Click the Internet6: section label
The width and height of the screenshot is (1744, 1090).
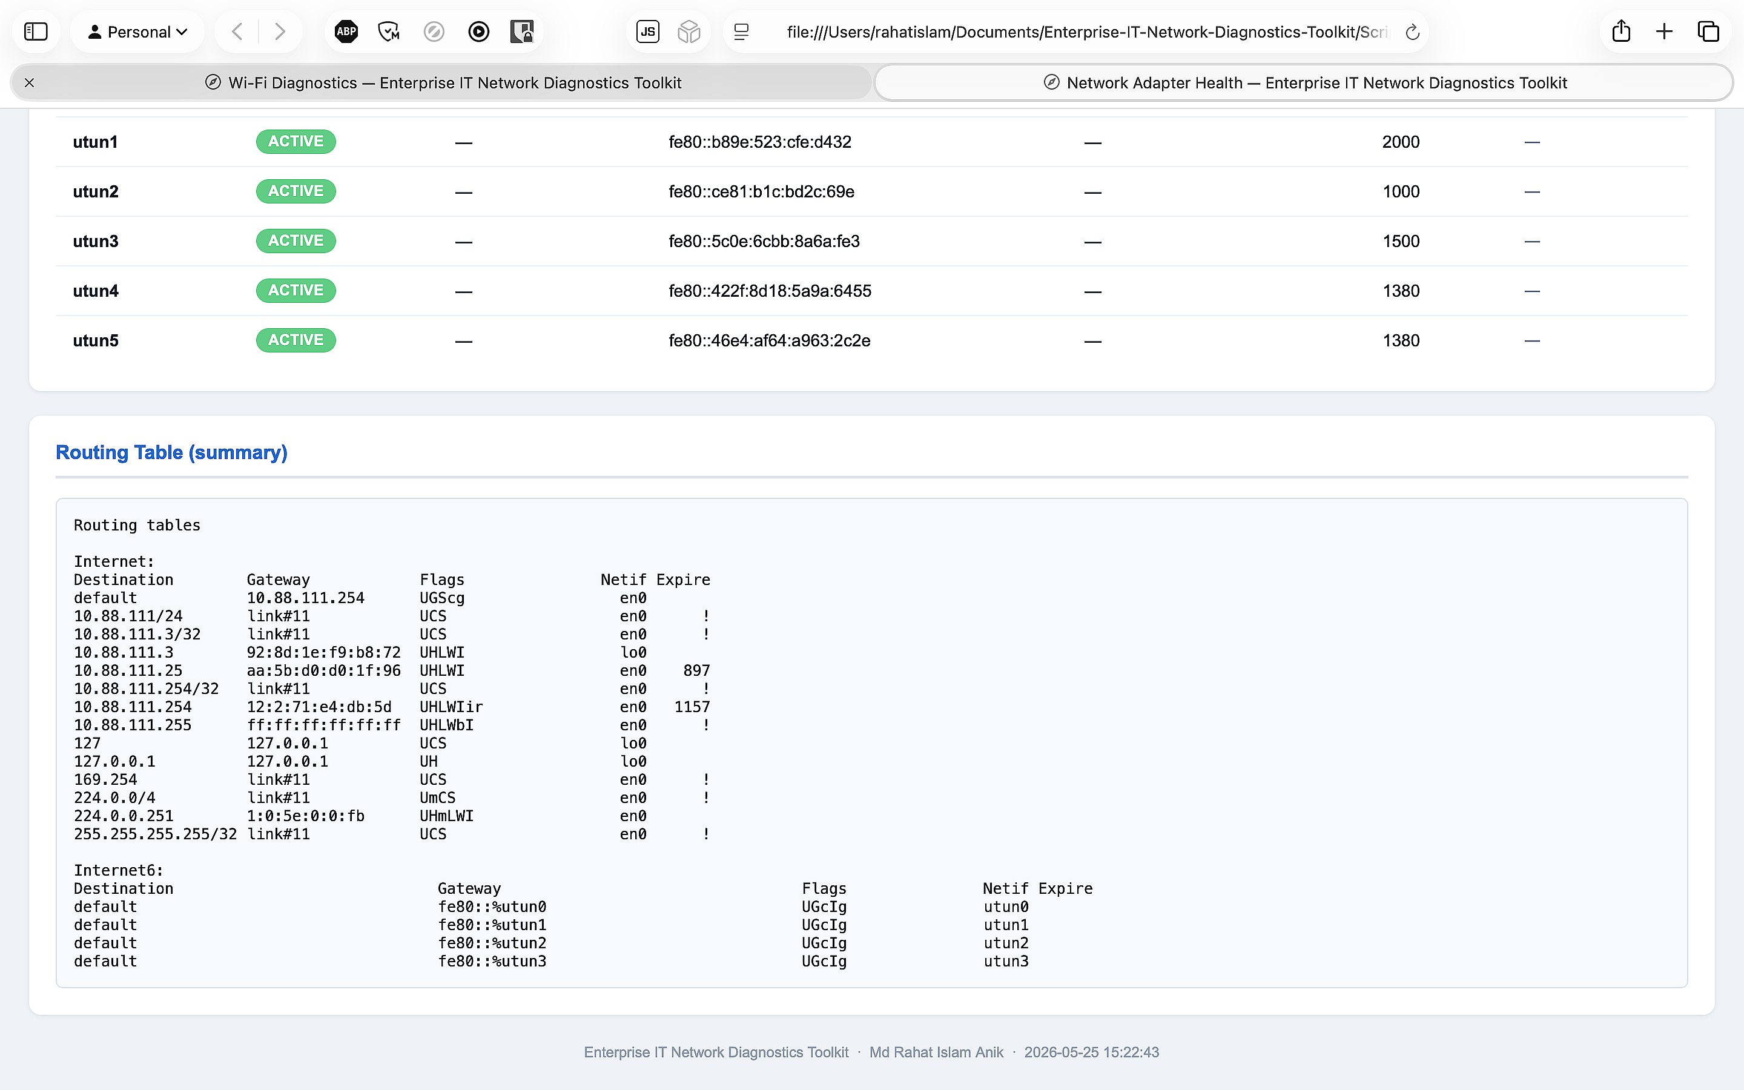tap(118, 871)
